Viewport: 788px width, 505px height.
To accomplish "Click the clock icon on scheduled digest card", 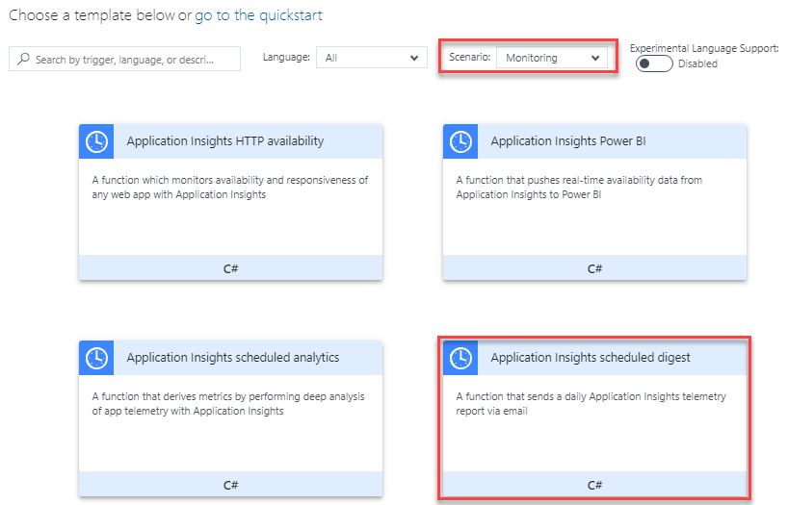I will (460, 358).
